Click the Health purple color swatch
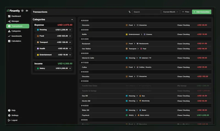This screenshot has height=131, width=220. click(38, 49)
